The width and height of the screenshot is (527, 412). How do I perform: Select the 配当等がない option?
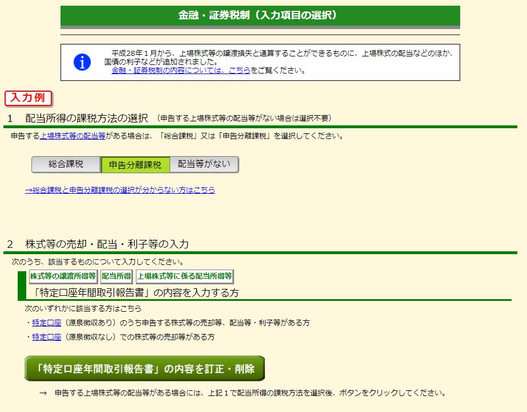204,164
